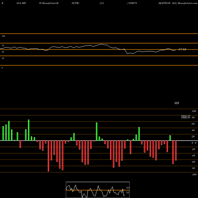Viewport: 198px width, 198px height.
Task: Click the "30" level label in RSI panel
Action: click(x=3, y=58)
